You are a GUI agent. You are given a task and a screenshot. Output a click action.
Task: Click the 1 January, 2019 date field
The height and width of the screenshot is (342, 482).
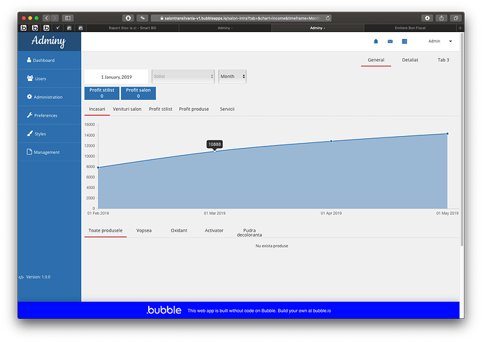[116, 77]
